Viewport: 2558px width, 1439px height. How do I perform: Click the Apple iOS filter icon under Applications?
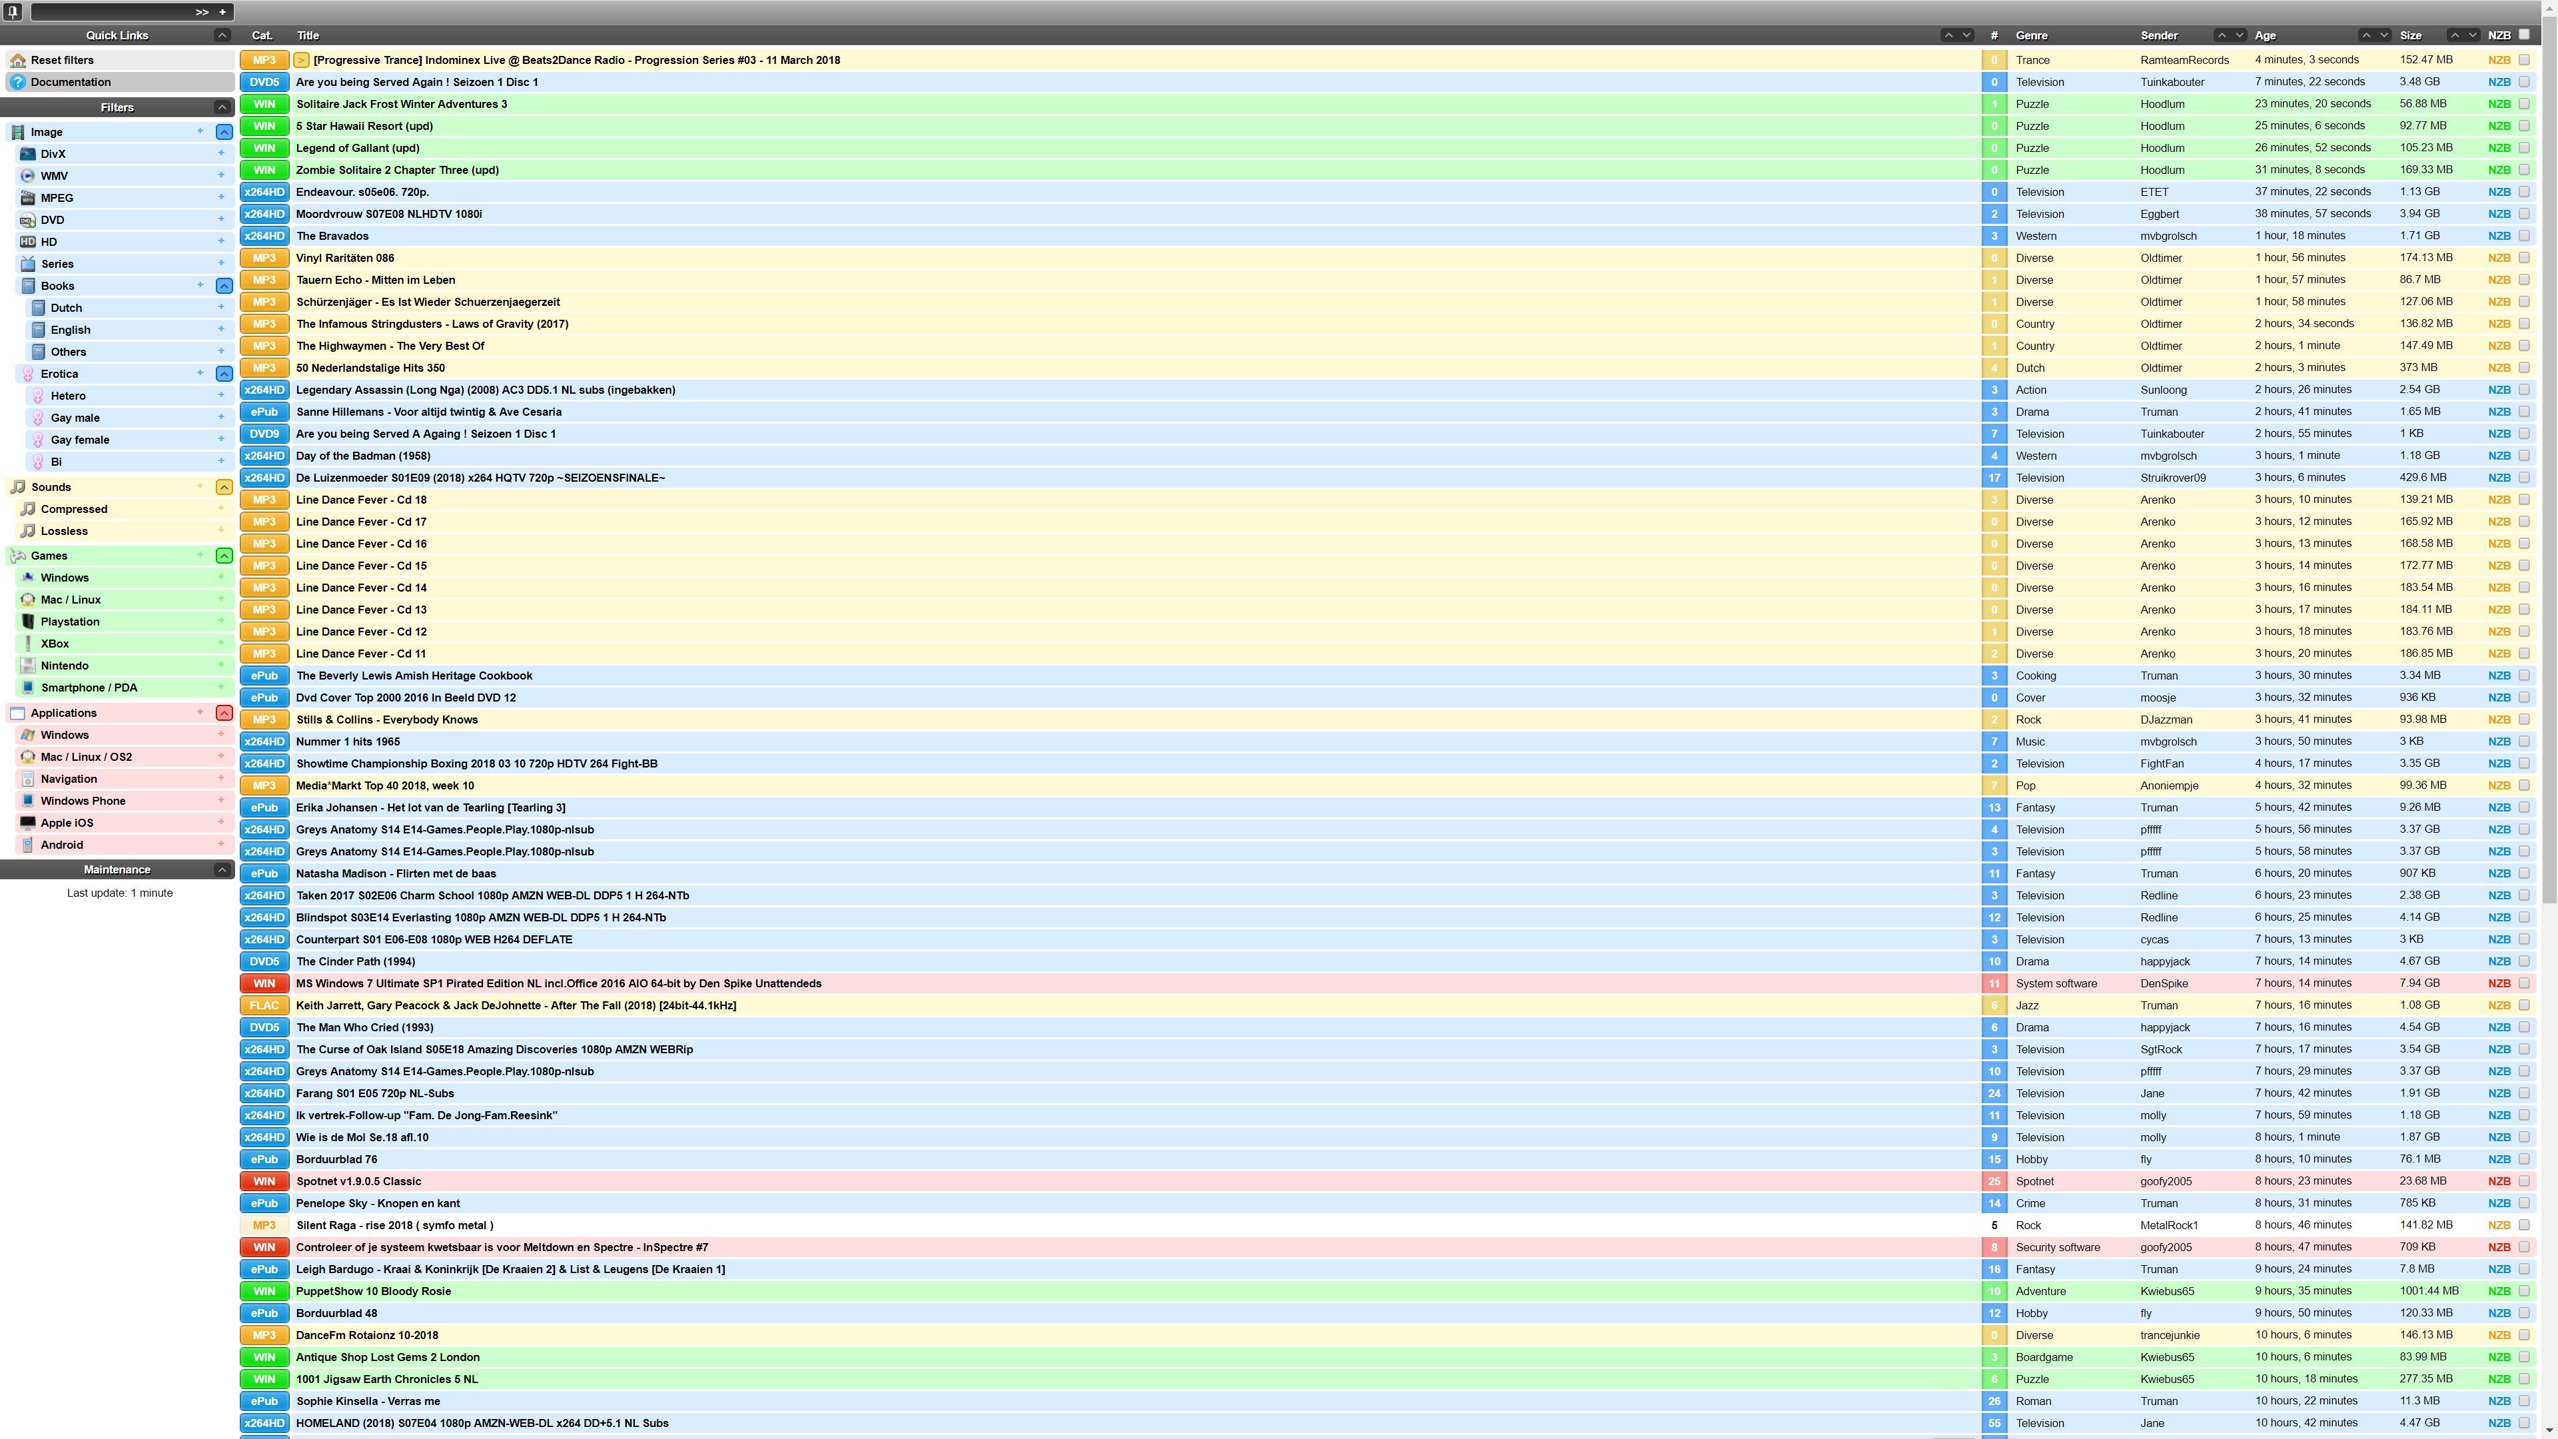tap(28, 822)
